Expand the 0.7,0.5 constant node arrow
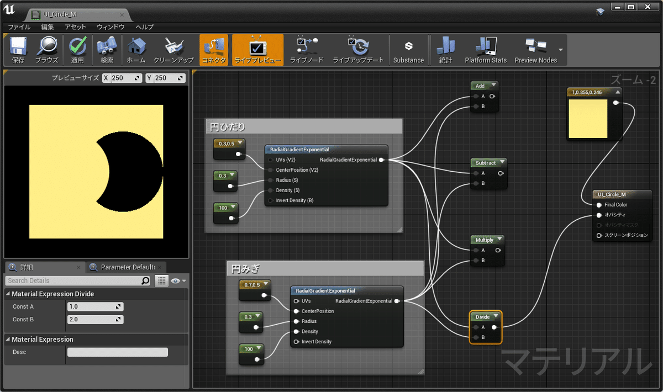The image size is (663, 392). pos(266,284)
